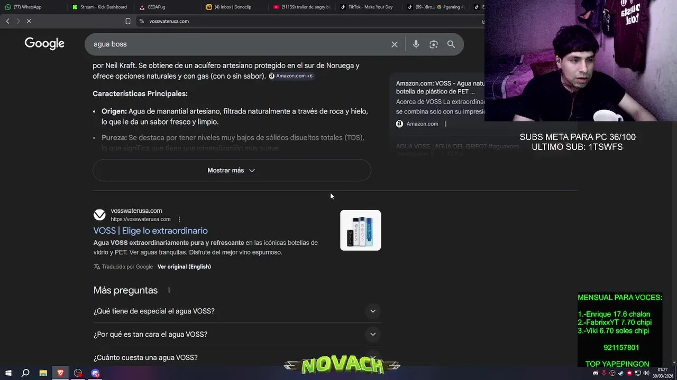Switch to the #gaming TikTok tab
The height and width of the screenshot is (380, 677).
436,7
